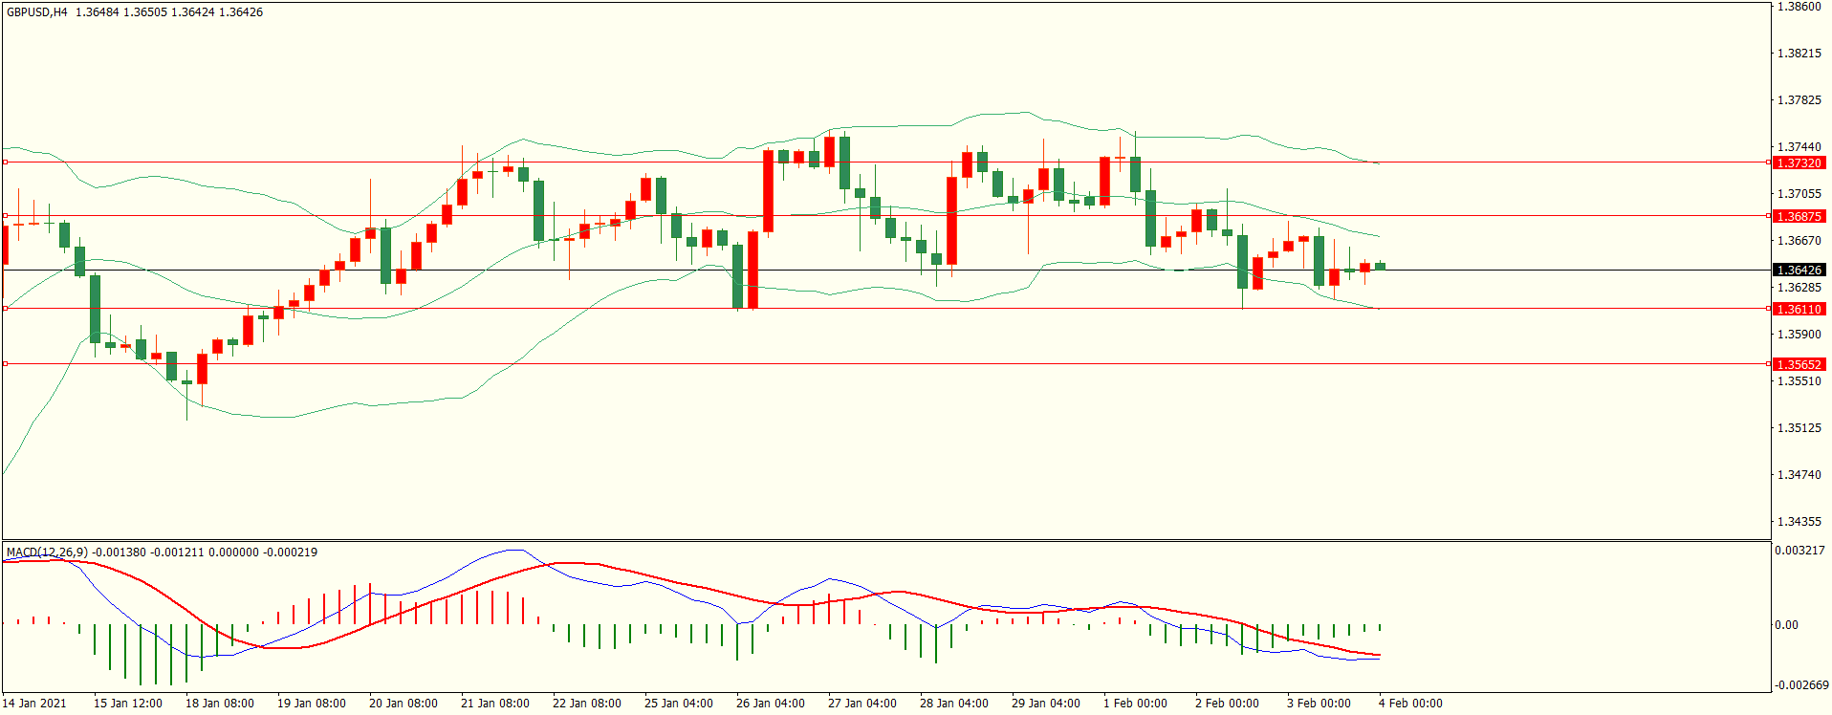Select the left handle of the 1.37320 line
The height and width of the screenshot is (715, 1832).
click(5, 162)
